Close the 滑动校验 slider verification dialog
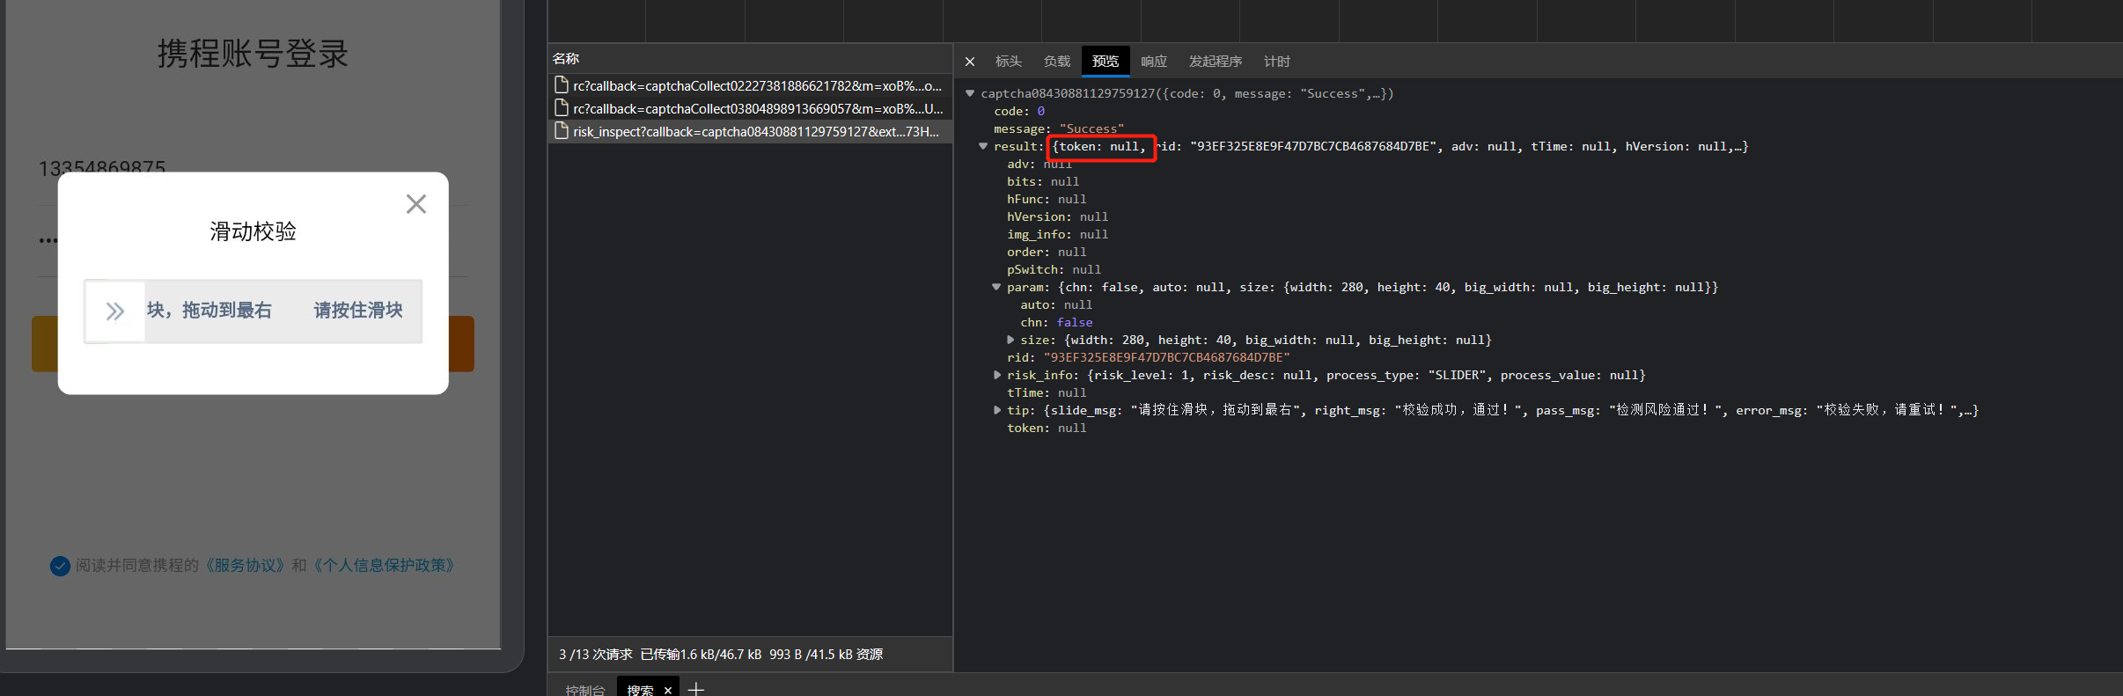 pyautogui.click(x=416, y=204)
